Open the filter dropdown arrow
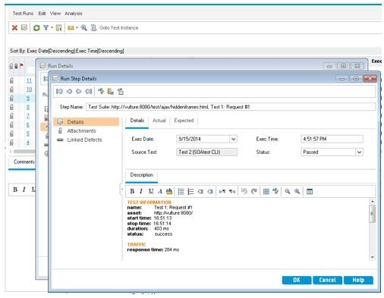Screen dimensions: 384x298 click(52, 27)
